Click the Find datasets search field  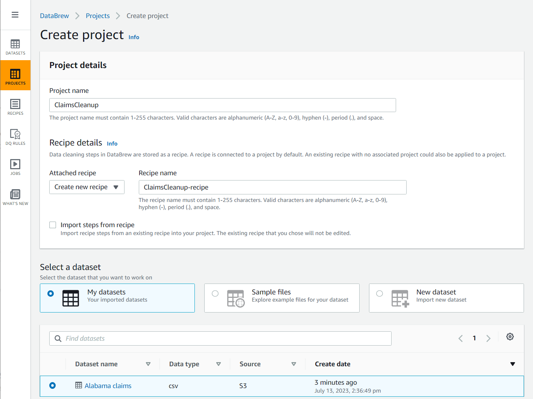point(220,338)
